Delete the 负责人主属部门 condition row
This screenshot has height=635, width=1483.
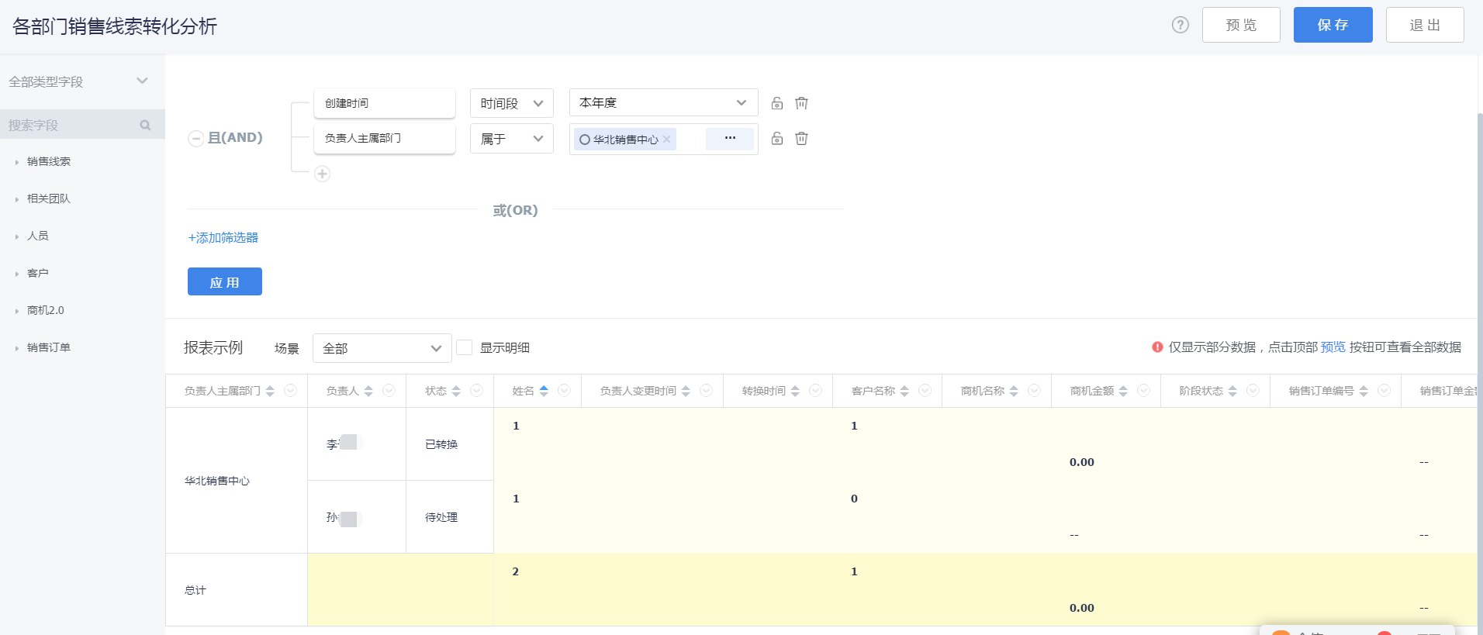(x=802, y=139)
